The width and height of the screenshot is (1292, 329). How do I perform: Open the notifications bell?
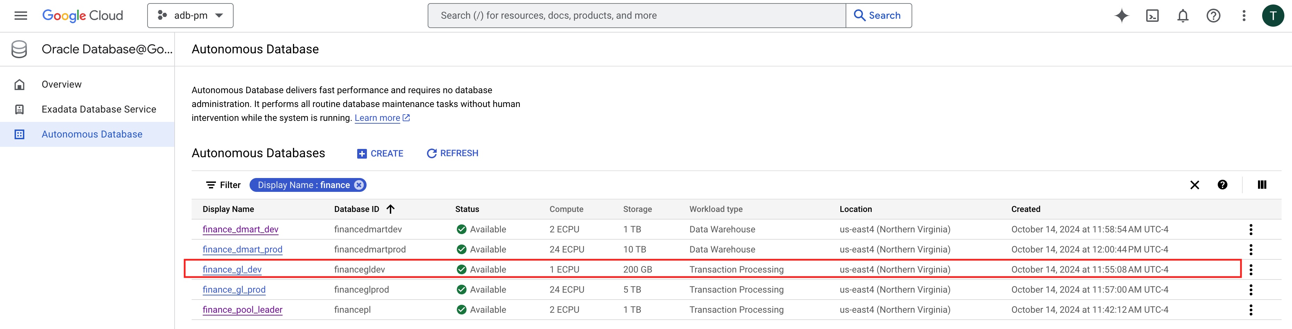pyautogui.click(x=1183, y=16)
